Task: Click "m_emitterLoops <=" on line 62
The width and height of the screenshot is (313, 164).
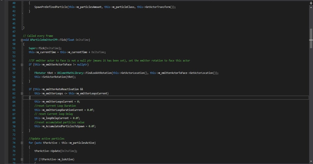Action: click(55, 93)
